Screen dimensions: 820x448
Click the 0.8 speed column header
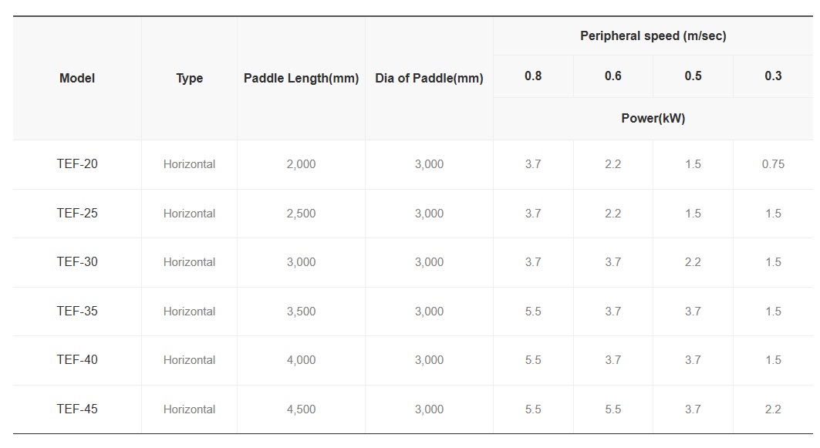point(533,76)
